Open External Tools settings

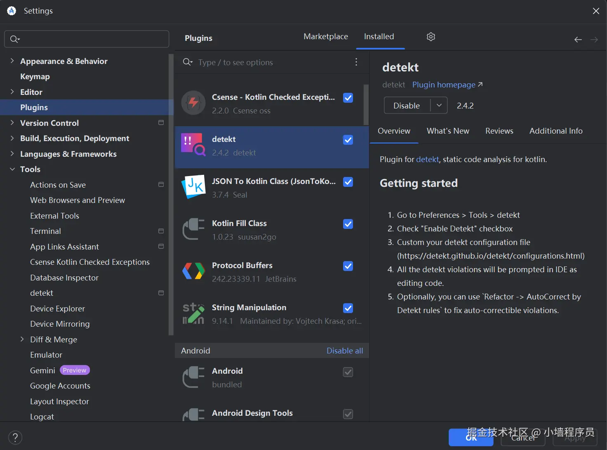tap(54, 216)
